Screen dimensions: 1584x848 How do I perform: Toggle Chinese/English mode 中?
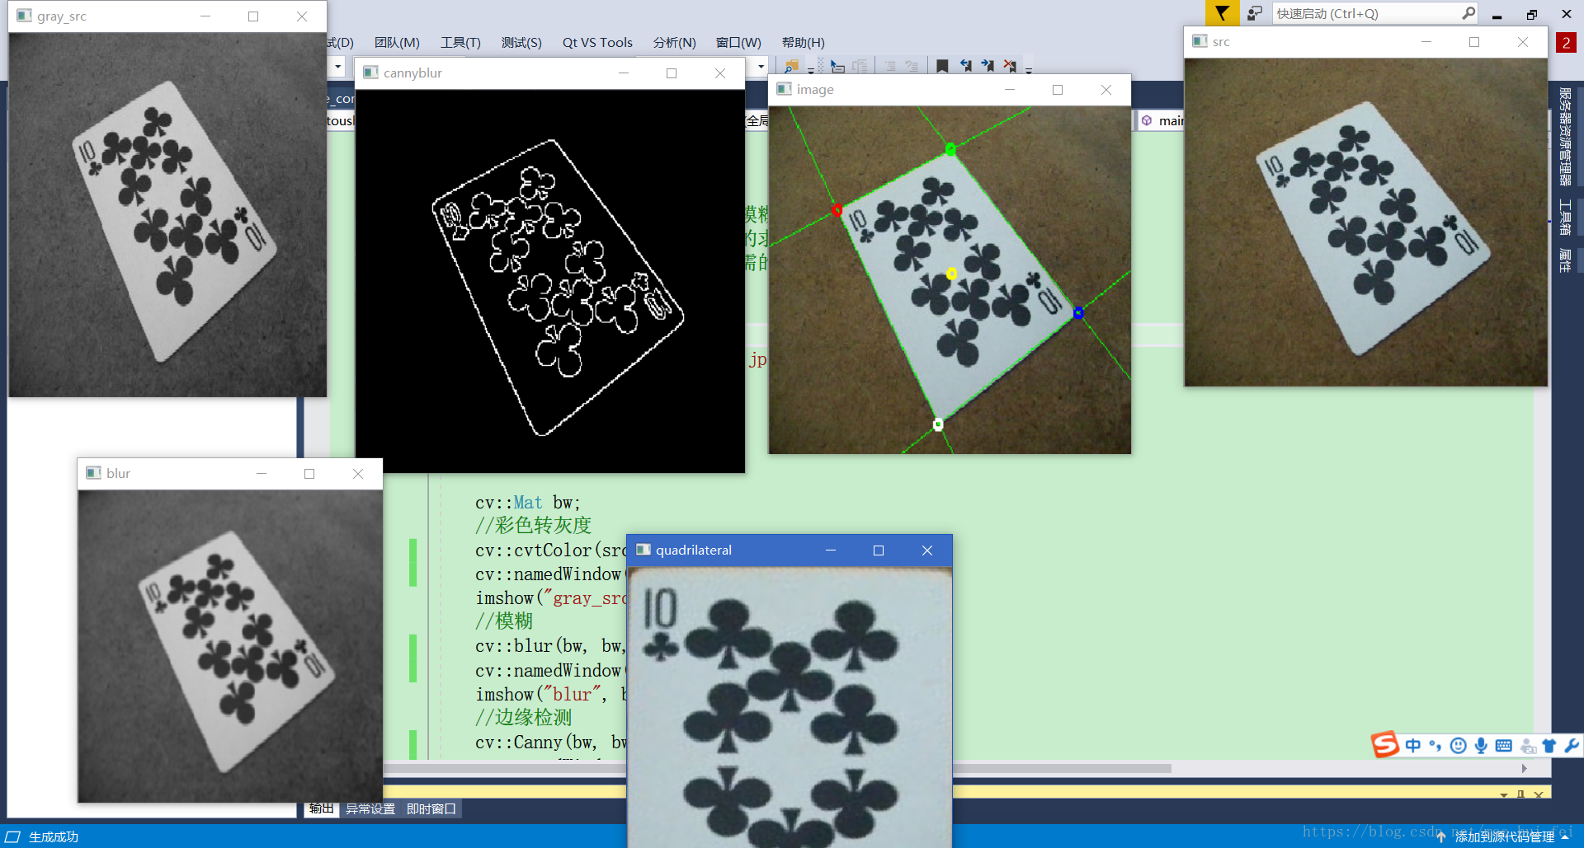(x=1413, y=745)
